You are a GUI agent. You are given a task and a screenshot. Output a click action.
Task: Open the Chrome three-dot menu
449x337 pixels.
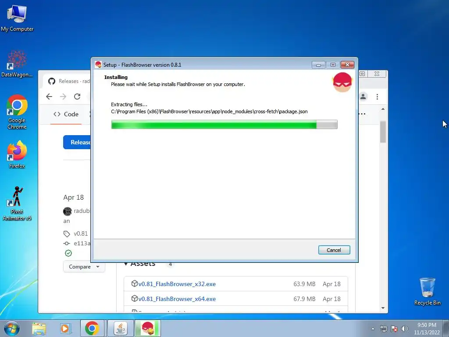[377, 97]
